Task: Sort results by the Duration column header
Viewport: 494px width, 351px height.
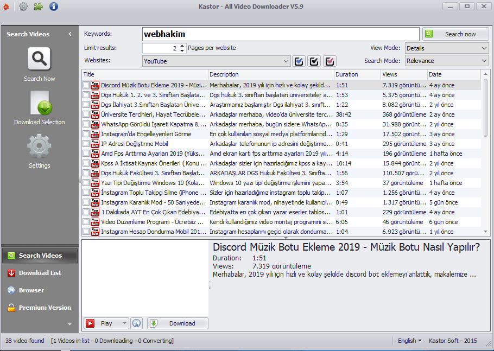Action: tap(357, 74)
